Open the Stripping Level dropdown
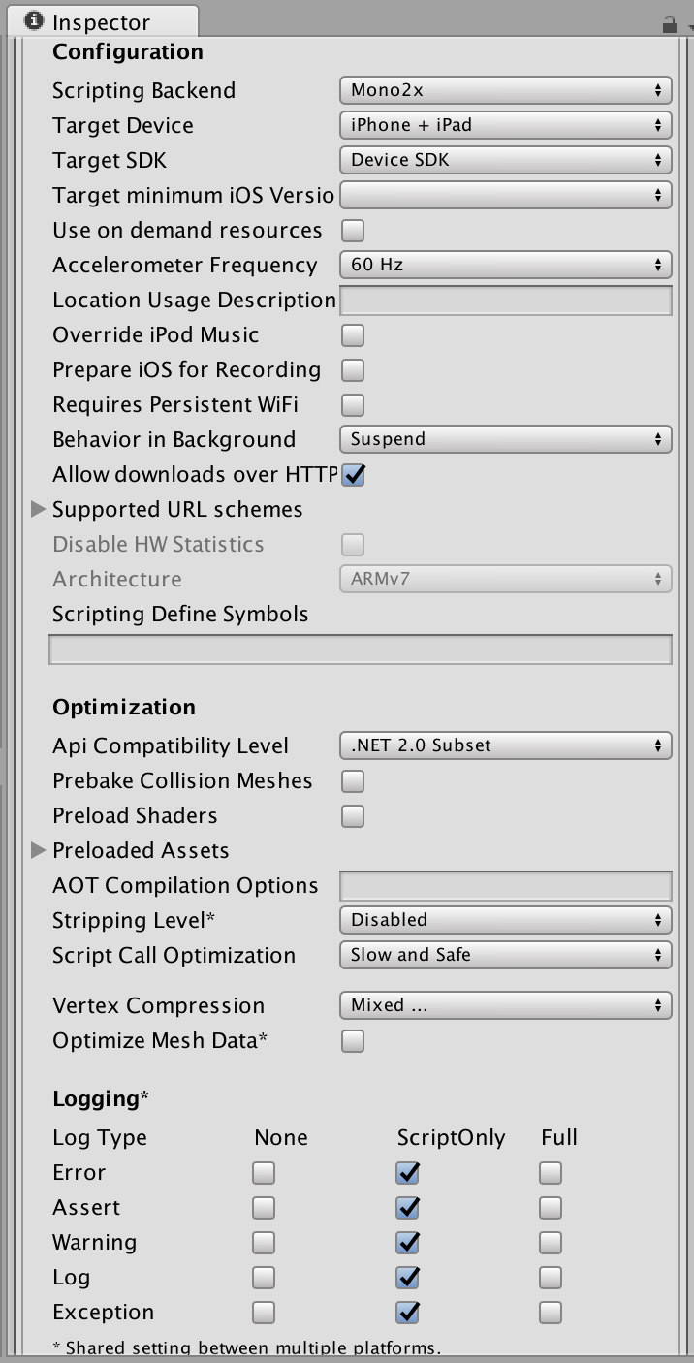694x1363 pixels. point(505,920)
